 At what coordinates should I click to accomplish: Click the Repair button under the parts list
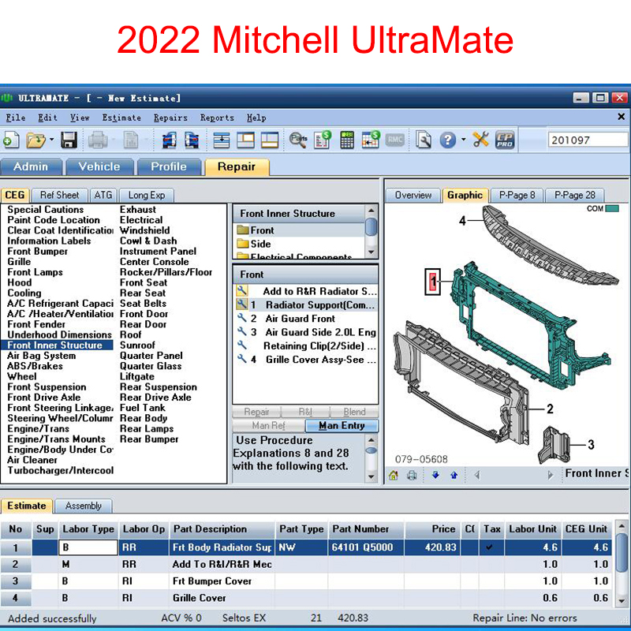(256, 412)
